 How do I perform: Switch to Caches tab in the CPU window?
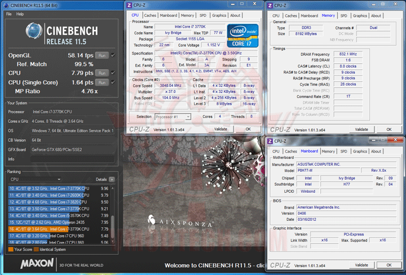click(150, 15)
